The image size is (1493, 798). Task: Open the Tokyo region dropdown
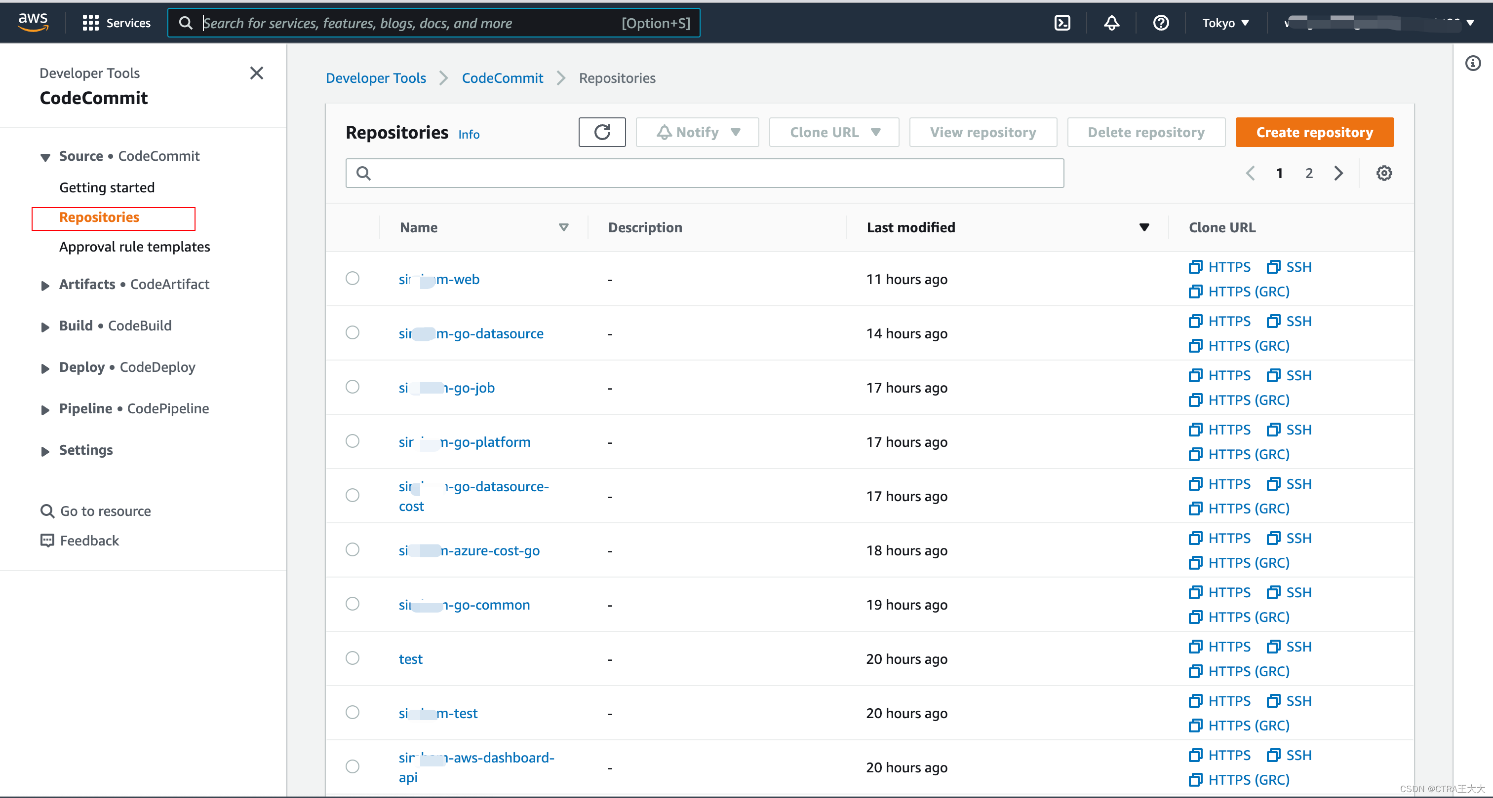coord(1224,23)
